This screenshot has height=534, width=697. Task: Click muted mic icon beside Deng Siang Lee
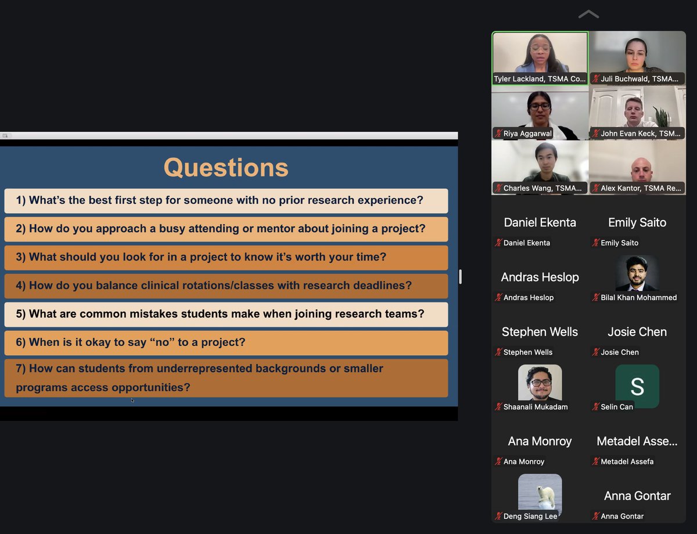pos(498,516)
